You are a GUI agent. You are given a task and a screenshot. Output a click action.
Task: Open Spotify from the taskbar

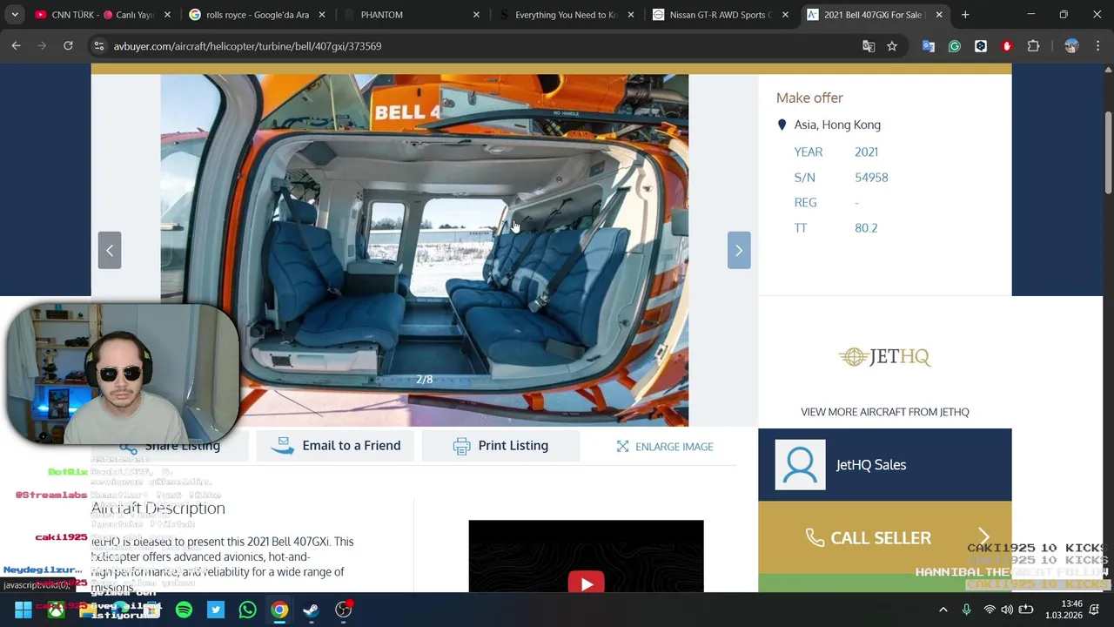[x=184, y=610]
